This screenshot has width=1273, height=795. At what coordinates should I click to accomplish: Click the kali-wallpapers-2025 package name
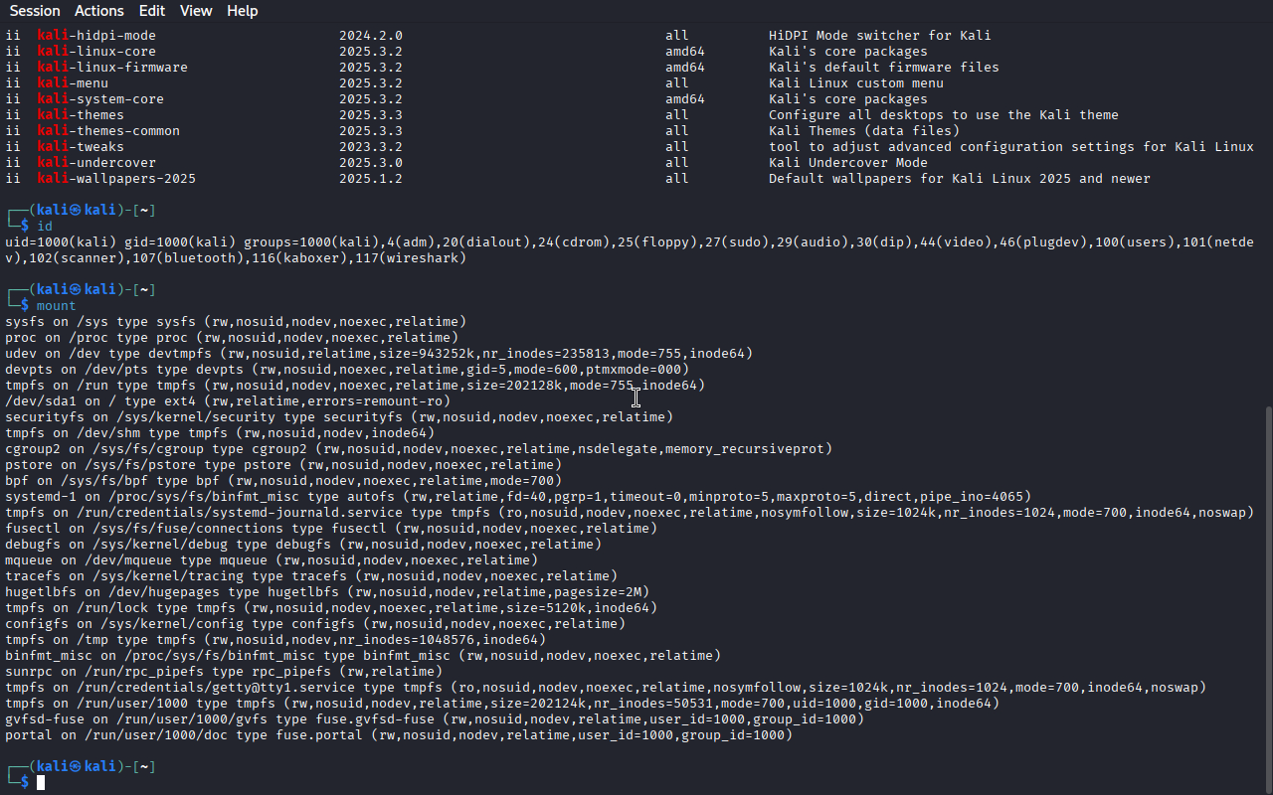(116, 179)
